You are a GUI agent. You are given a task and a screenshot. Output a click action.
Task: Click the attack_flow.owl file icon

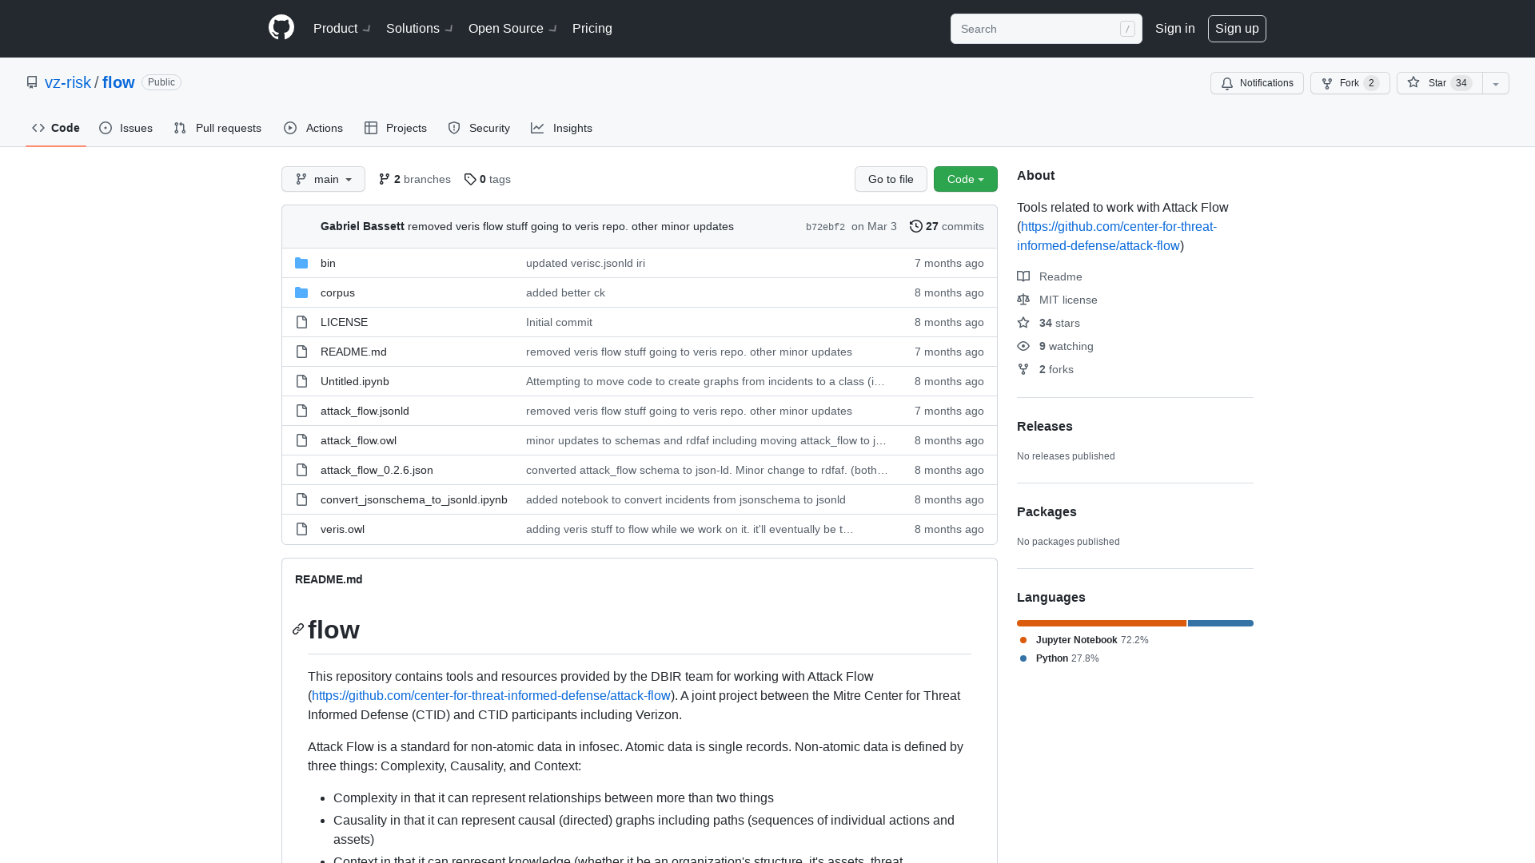[301, 440]
